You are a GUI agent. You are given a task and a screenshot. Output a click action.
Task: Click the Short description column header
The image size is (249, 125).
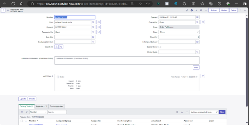click(x=125, y=121)
